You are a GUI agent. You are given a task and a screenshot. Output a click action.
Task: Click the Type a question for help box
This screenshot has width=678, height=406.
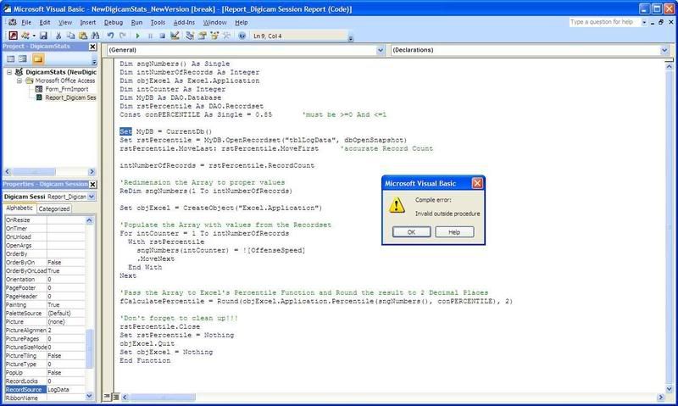click(604, 22)
